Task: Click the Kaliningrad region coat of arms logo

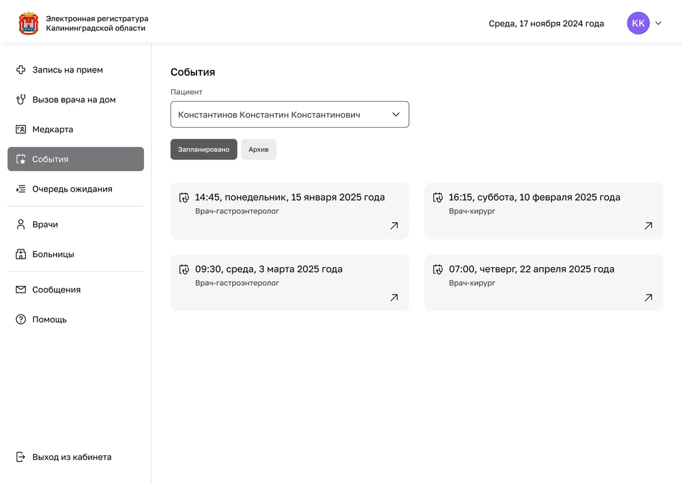Action: (29, 23)
